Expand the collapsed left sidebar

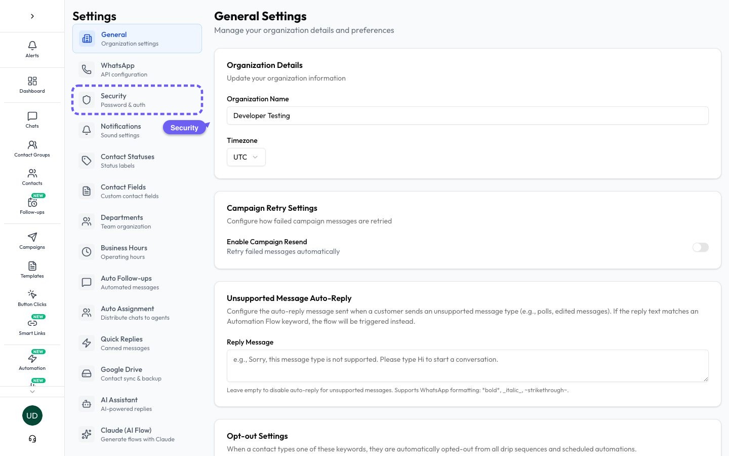[32, 16]
